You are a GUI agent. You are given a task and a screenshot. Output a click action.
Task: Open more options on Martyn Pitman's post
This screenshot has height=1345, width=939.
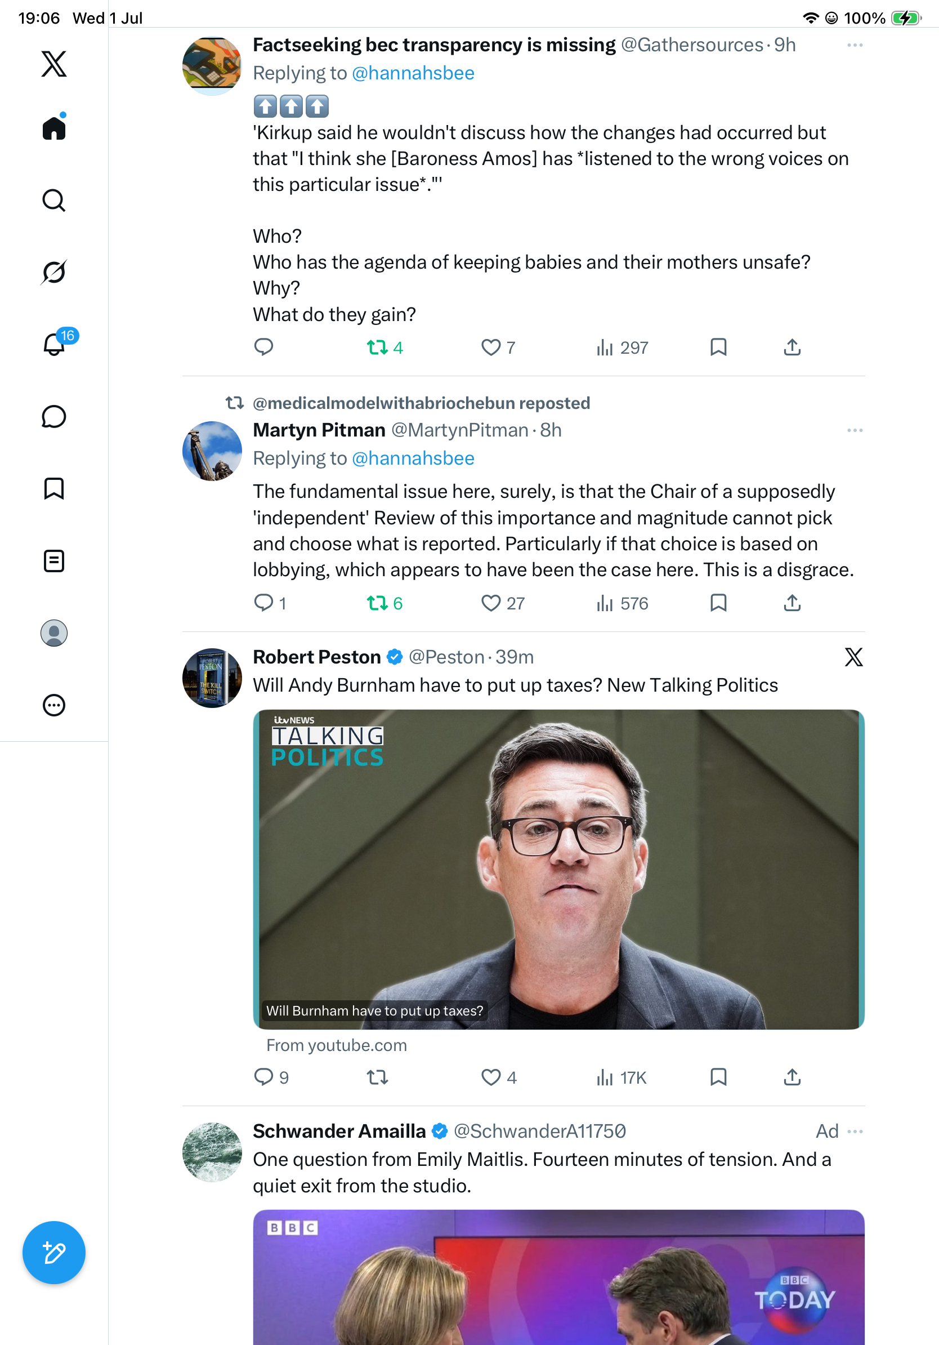pyautogui.click(x=855, y=430)
